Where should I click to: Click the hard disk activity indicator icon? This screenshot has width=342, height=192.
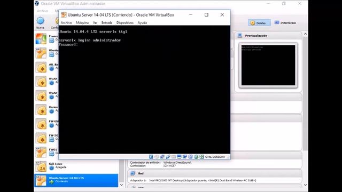(x=151, y=156)
